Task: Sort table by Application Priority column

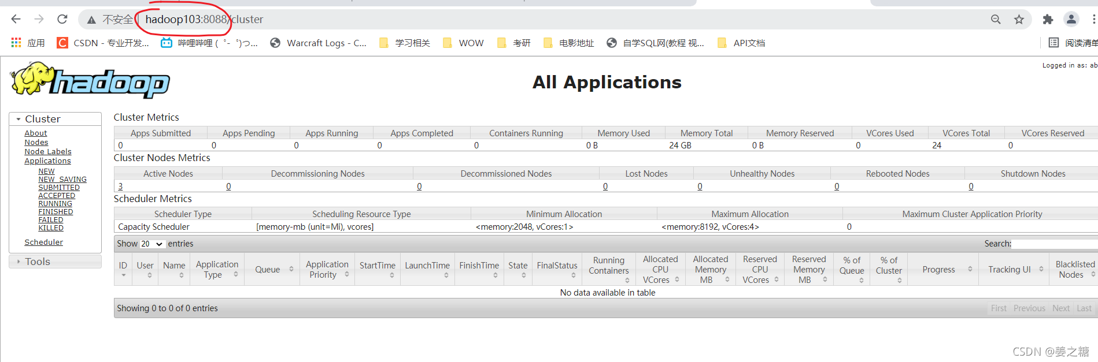Action: pyautogui.click(x=328, y=269)
